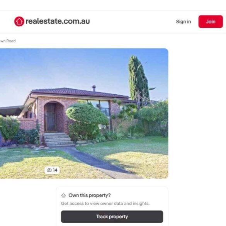226x226 pixels.
Task: Click the number 14 photo count
Action: [55, 170]
